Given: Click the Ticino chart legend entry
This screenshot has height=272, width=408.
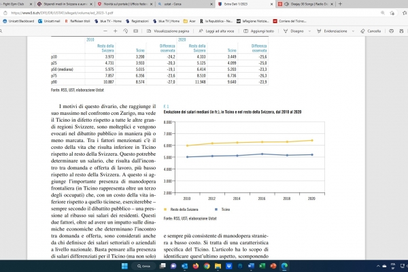Looking at the screenshot, I should pyautogui.click(x=222, y=209).
